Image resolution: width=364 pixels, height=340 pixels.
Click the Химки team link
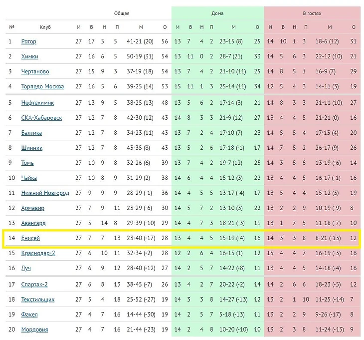[x=29, y=56]
